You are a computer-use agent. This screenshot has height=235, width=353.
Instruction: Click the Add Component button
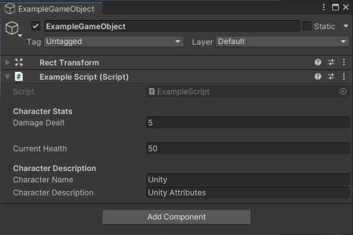pos(176,217)
